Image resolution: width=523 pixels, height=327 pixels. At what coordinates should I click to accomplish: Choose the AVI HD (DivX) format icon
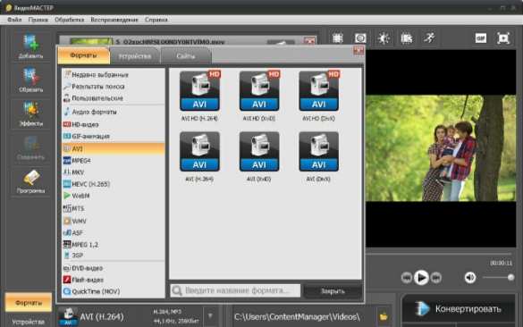(x=319, y=91)
